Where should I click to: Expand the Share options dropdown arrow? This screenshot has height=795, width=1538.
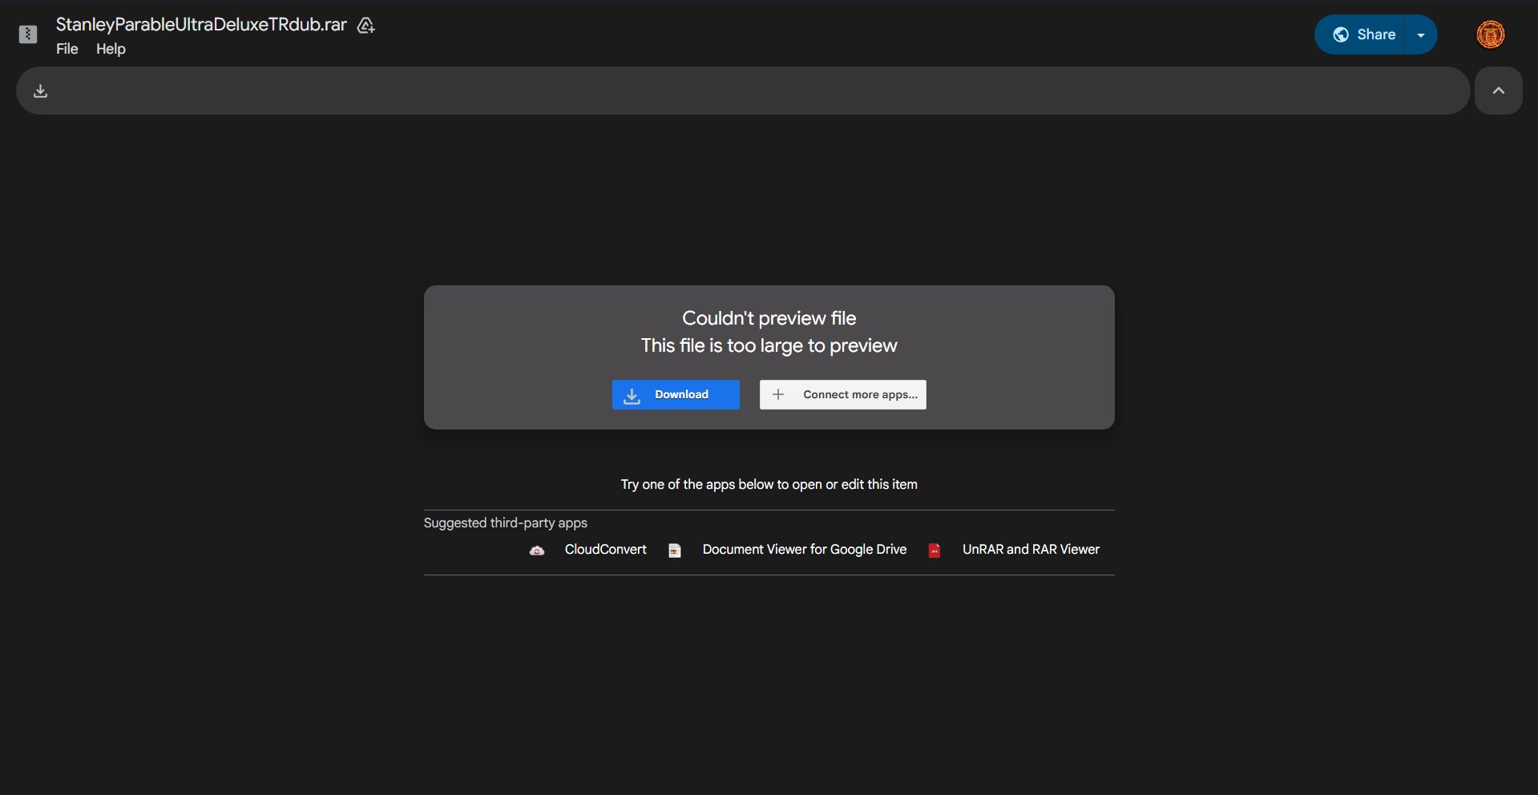(x=1421, y=34)
